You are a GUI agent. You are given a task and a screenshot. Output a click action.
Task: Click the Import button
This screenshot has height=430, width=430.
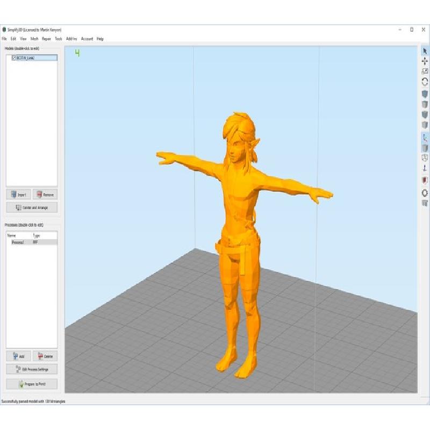[18, 195]
